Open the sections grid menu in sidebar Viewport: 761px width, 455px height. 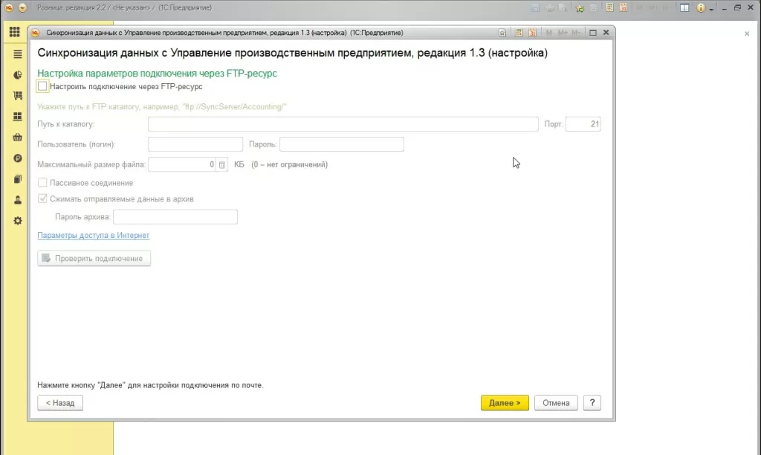point(15,32)
